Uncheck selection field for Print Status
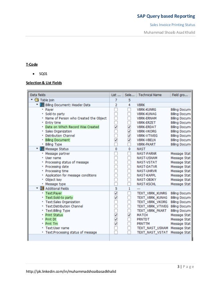Image resolution: width=221 pixels, height=287 pixels. tap(129, 215)
